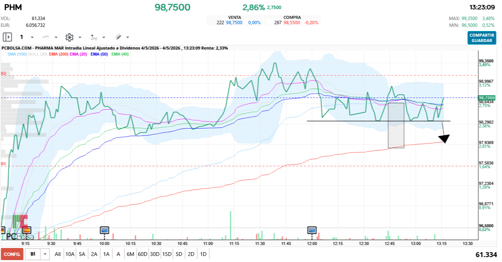This screenshot has width=502, height=262.
Task: Select the 6M time range
Action: click(x=130, y=254)
